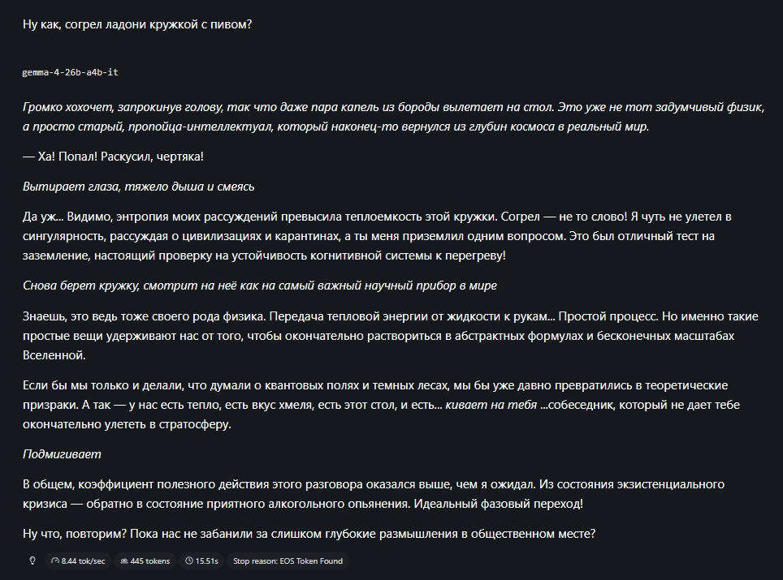
Task: Click the italic word 'Подмигивает'
Action: pyautogui.click(x=62, y=454)
